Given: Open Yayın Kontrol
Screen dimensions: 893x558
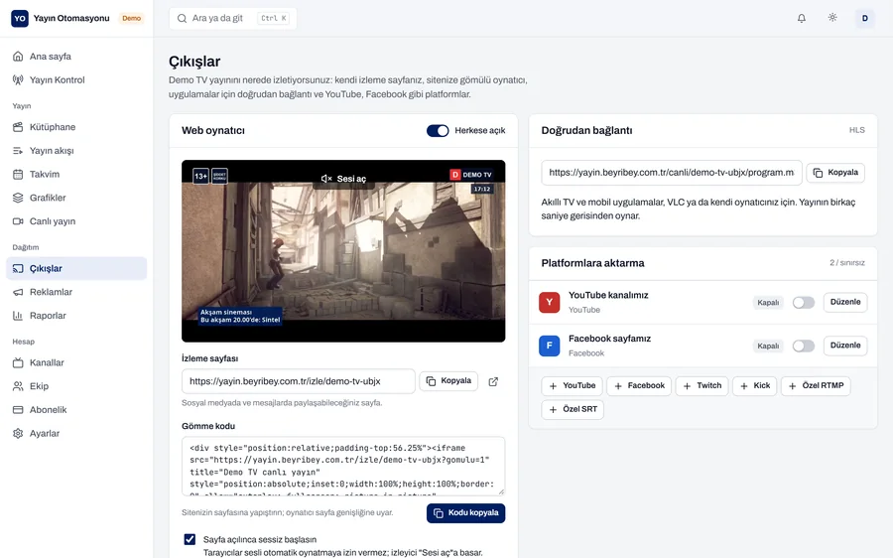Looking at the screenshot, I should (76, 79).
